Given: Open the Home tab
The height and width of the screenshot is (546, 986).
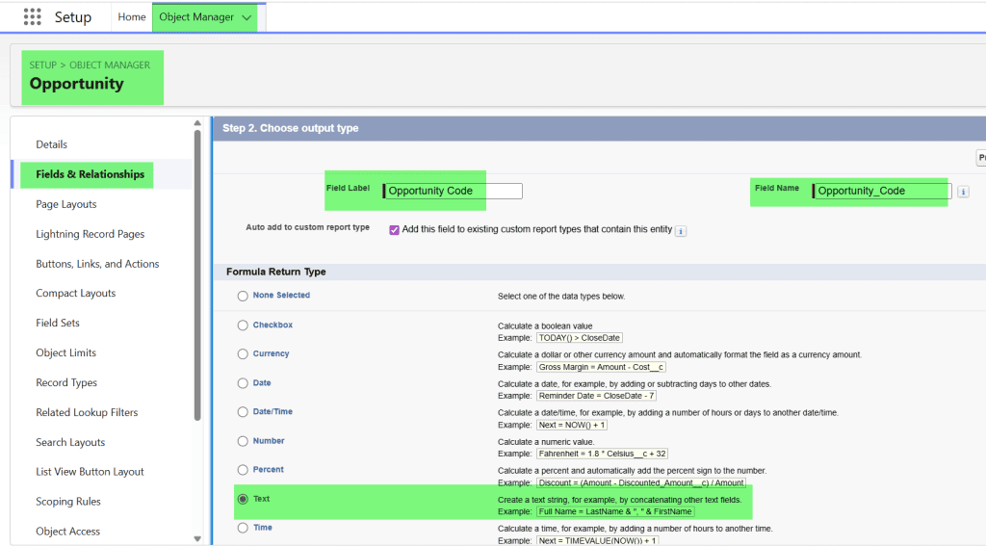Looking at the screenshot, I should click(x=131, y=17).
